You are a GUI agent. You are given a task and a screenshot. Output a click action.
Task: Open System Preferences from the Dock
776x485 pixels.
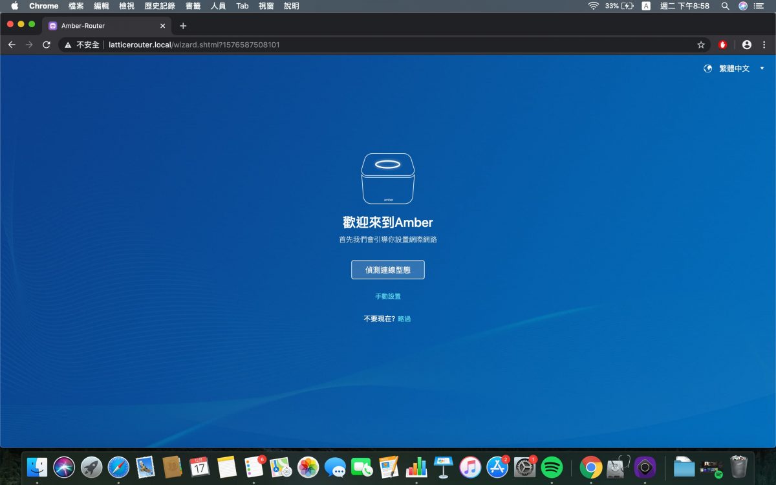click(524, 466)
